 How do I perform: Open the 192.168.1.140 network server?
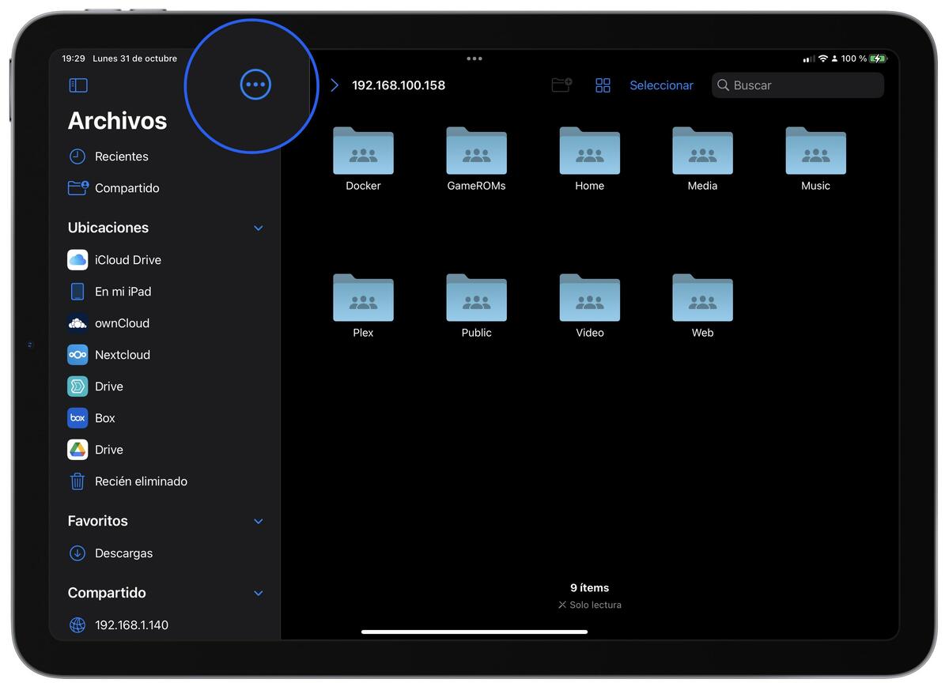click(164, 625)
